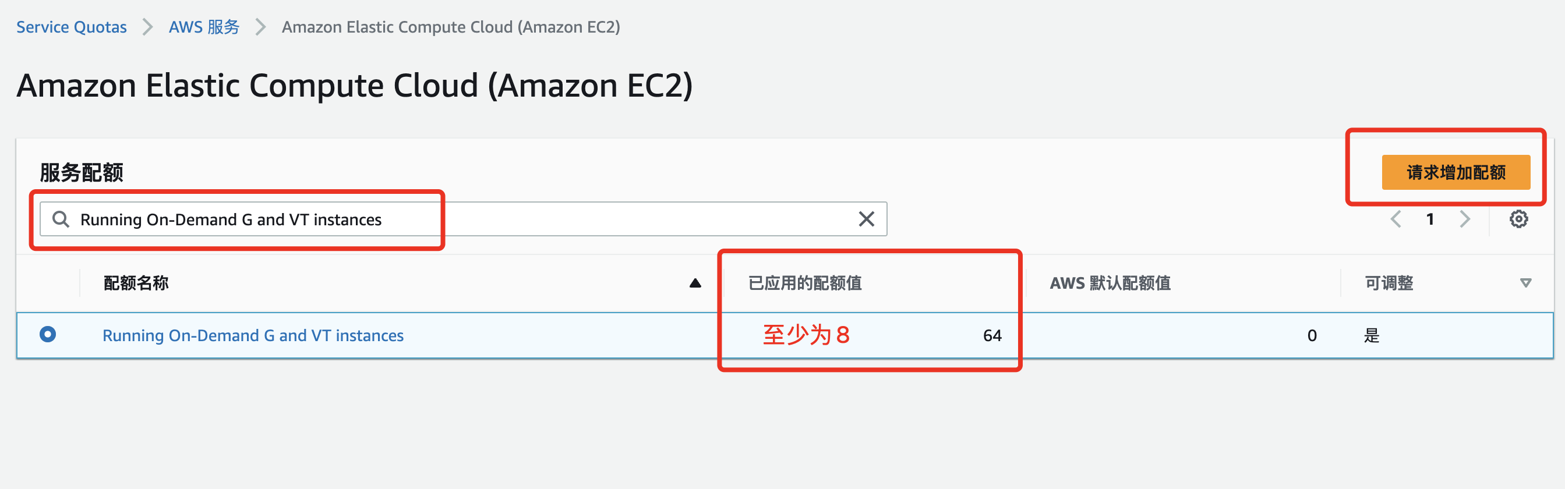Select the Running On-Demand G and VT radio button
Image resolution: width=1565 pixels, height=489 pixels.
[x=48, y=335]
